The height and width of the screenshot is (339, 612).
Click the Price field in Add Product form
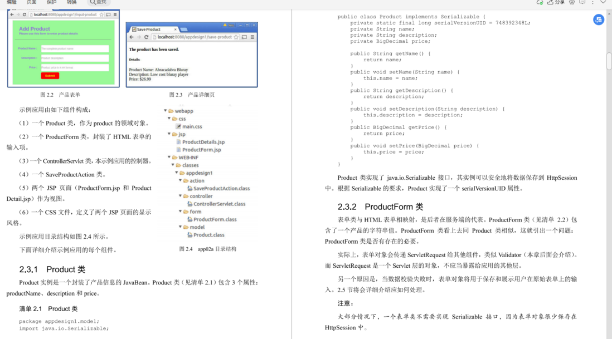pyautogui.click(x=75, y=67)
